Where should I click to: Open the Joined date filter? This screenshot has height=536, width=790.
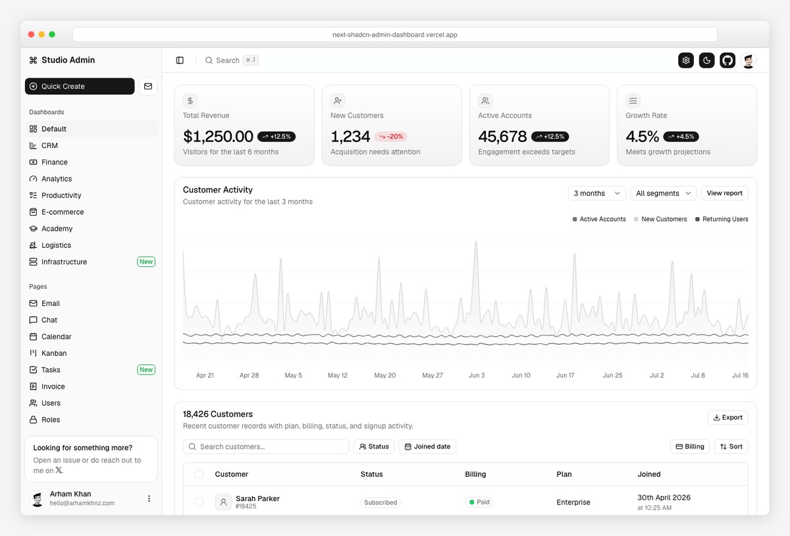[427, 447]
